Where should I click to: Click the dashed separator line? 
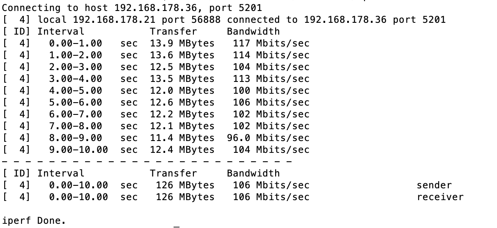coord(147,161)
